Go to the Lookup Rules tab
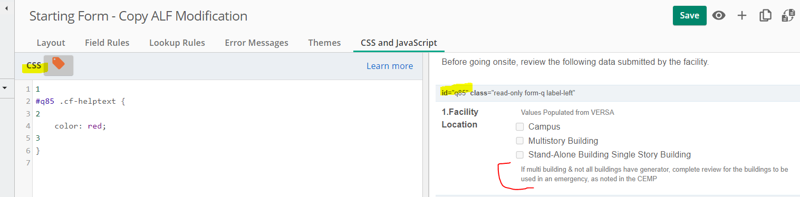The height and width of the screenshot is (197, 800). coord(177,43)
